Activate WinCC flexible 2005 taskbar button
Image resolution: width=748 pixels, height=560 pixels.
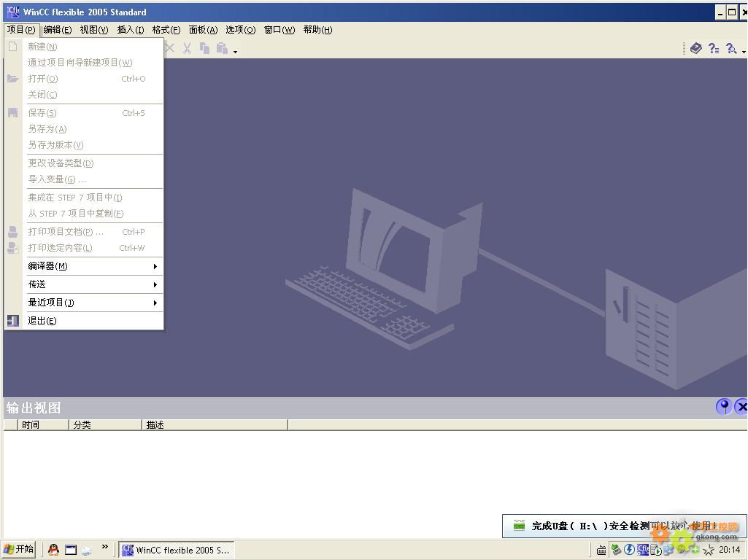tap(177, 550)
